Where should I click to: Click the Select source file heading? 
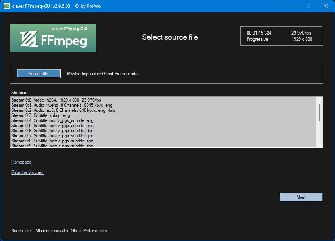coord(170,37)
